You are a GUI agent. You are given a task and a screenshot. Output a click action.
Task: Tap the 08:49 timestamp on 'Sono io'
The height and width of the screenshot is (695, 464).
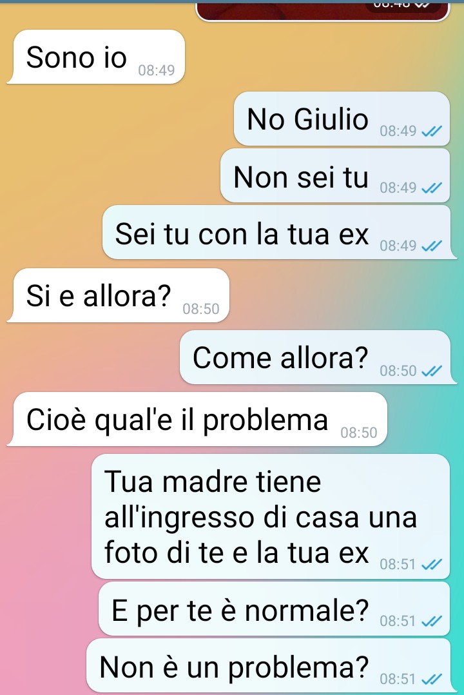(x=157, y=70)
